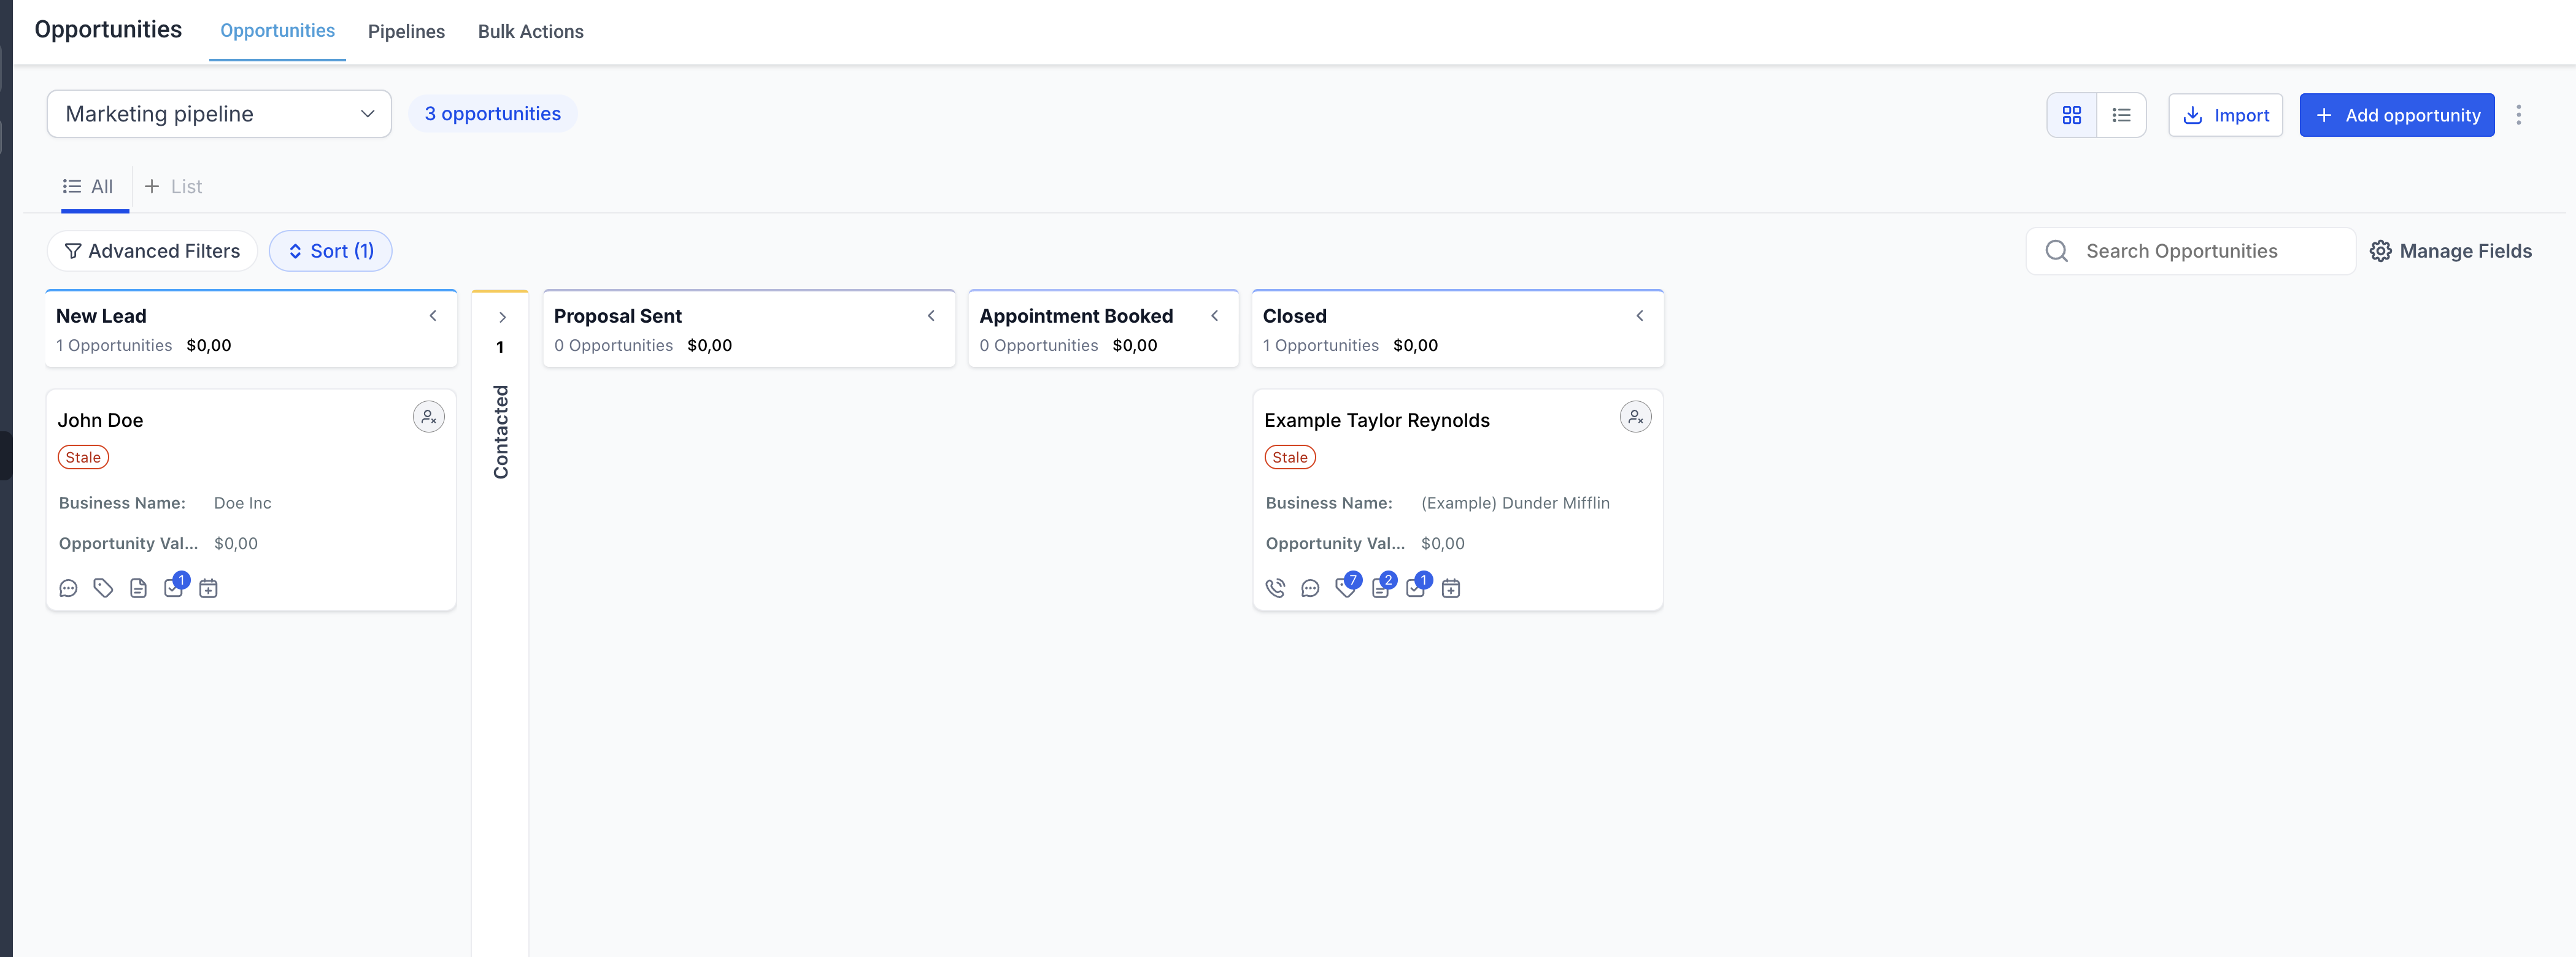This screenshot has height=957, width=2576.
Task: Expand the collapsed Contacted stage column
Action: 502,317
